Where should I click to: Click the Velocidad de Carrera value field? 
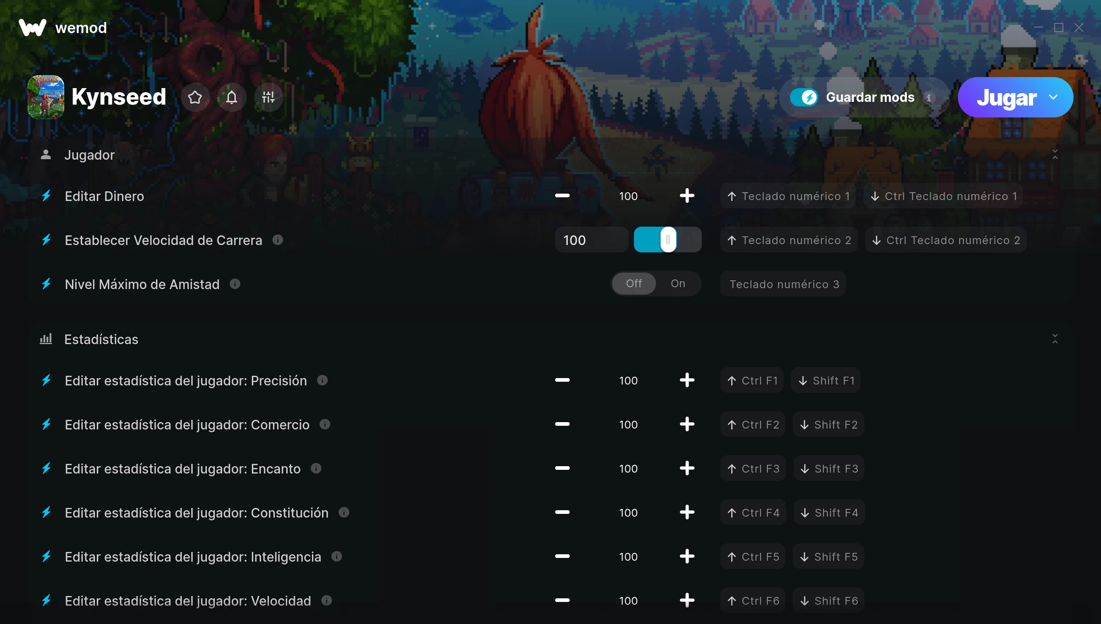pos(591,240)
